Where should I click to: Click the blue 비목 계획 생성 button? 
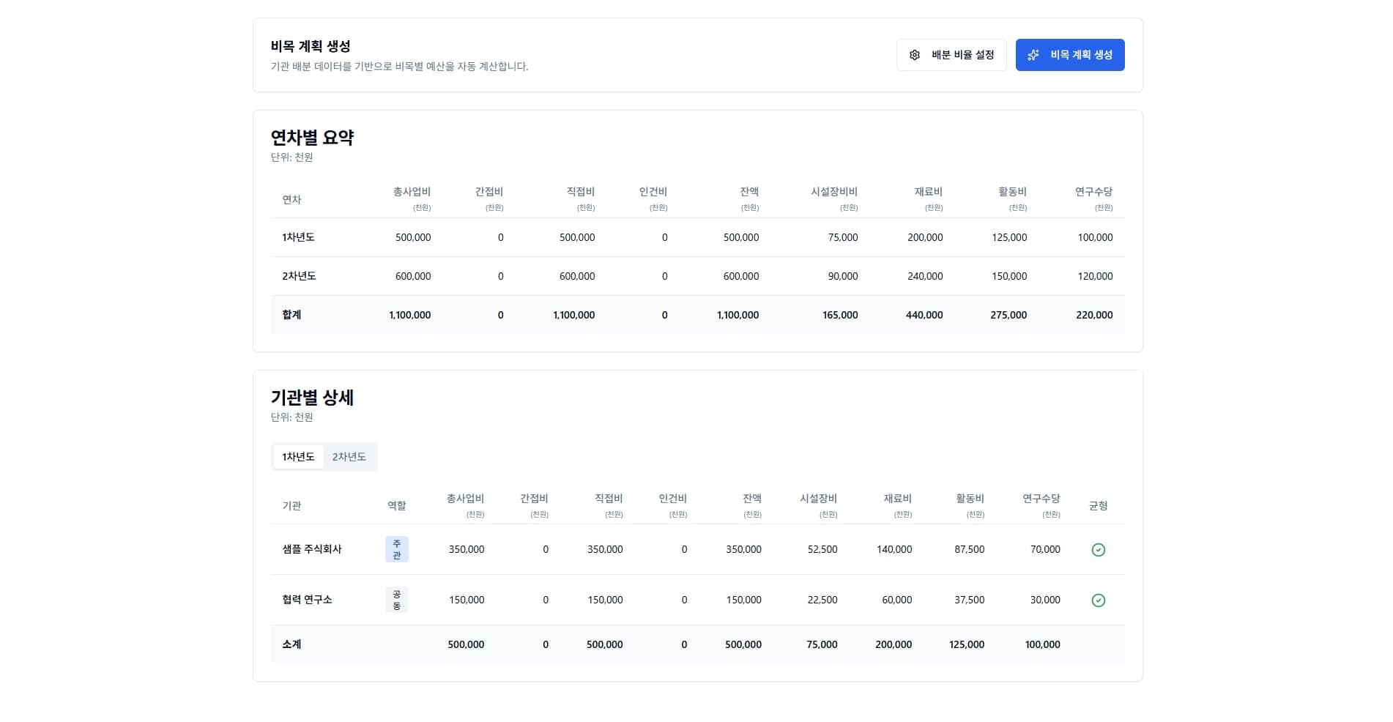(1070, 55)
